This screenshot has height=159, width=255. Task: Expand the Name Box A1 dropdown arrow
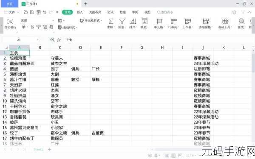coord(38,40)
